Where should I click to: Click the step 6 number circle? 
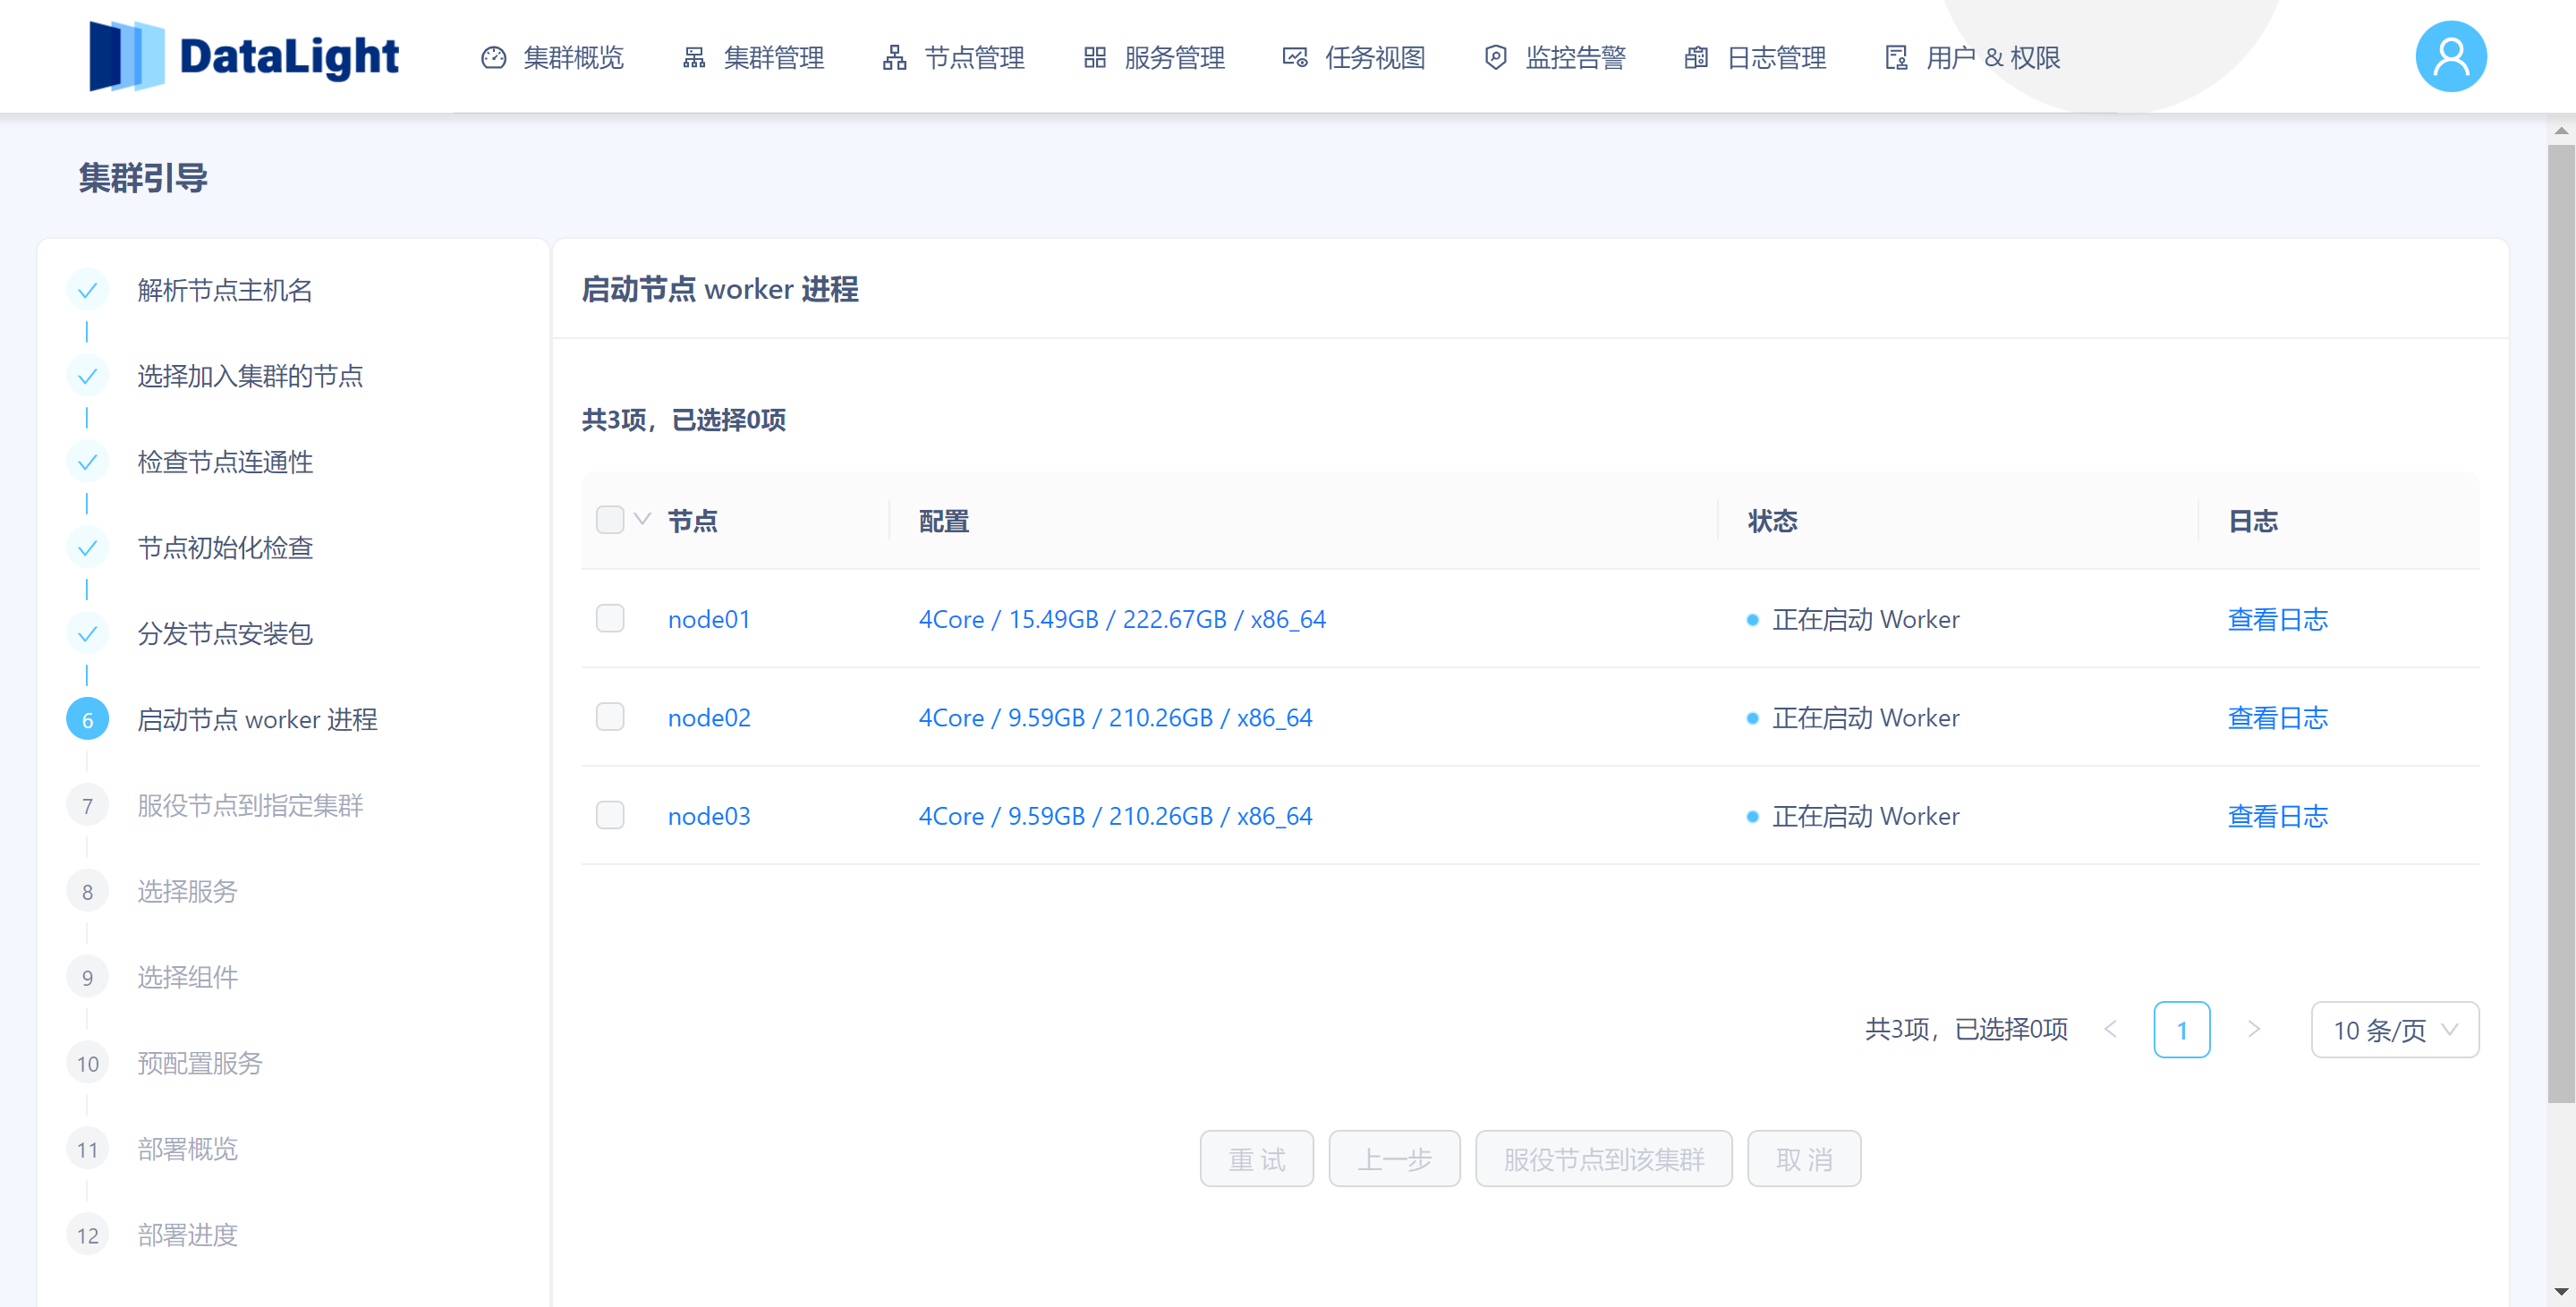(x=87, y=720)
